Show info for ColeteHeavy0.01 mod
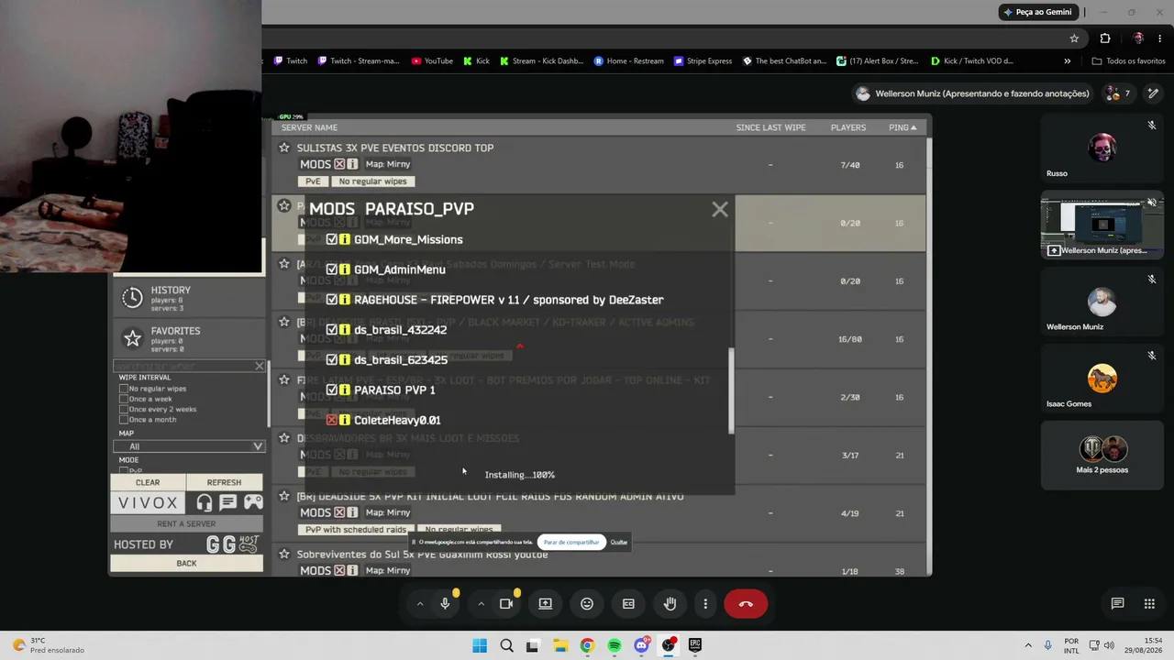 coord(345,420)
